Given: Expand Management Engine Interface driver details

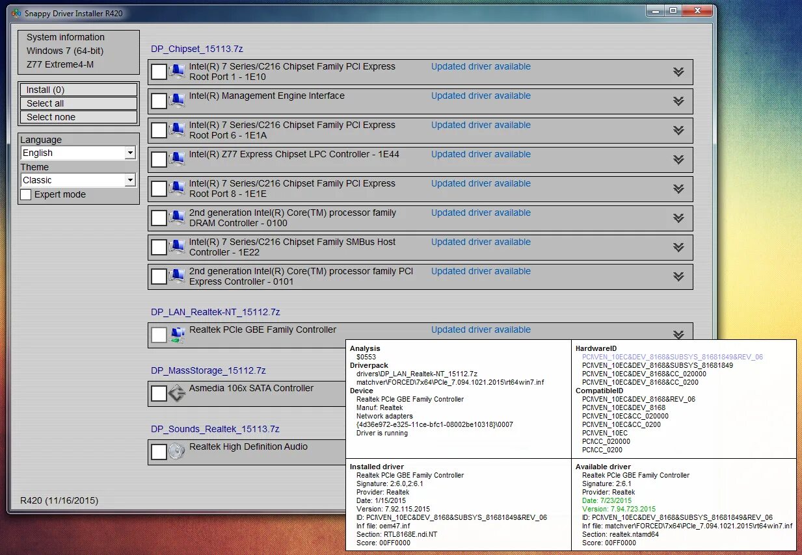Looking at the screenshot, I should tap(678, 101).
